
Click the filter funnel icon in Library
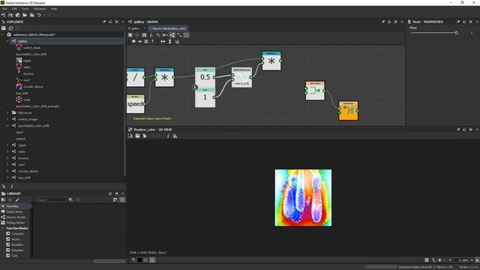coord(70,200)
